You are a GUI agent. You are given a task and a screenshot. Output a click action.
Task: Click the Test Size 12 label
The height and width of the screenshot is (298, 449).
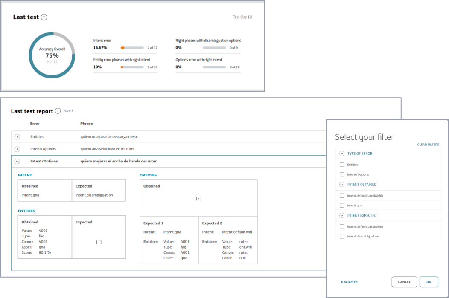coord(242,17)
